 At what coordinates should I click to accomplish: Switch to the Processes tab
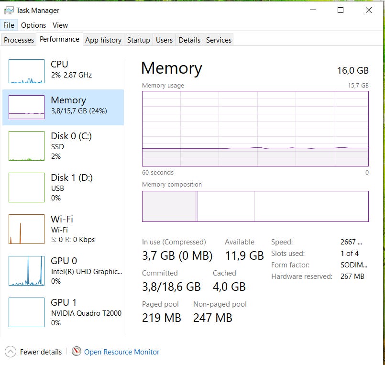[19, 40]
